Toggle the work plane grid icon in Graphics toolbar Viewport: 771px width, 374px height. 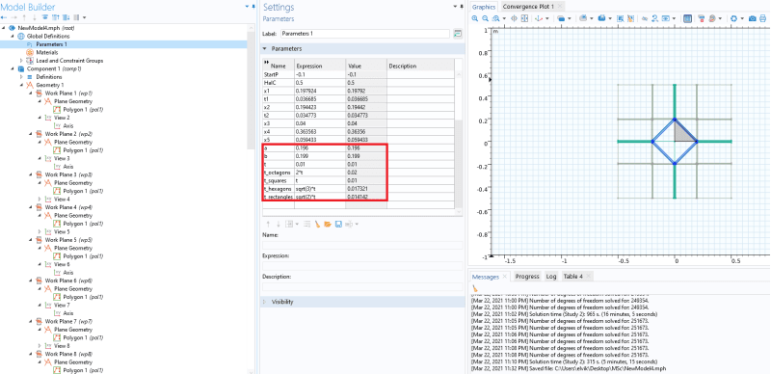click(687, 18)
